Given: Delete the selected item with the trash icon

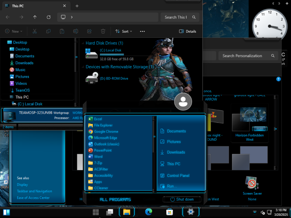Looking at the screenshot, I should click(x=103, y=31).
